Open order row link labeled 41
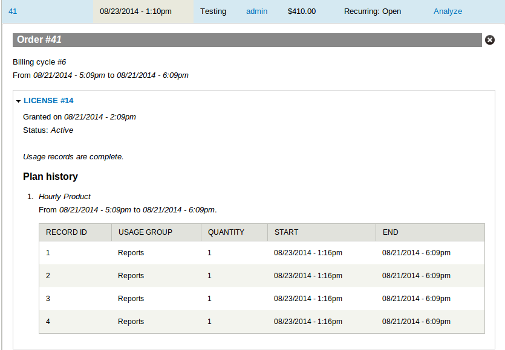The width and height of the screenshot is (505, 350). (13, 11)
